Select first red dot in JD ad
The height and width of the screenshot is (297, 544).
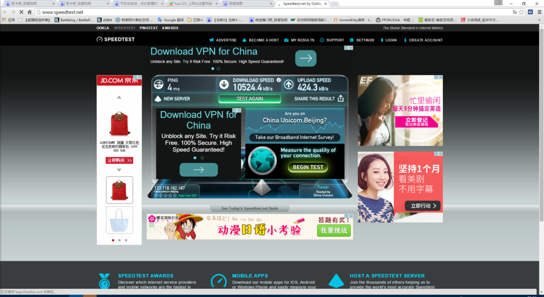pyautogui.click(x=113, y=240)
